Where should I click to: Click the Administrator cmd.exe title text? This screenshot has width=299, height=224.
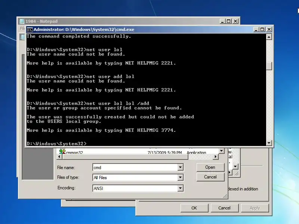(84, 29)
